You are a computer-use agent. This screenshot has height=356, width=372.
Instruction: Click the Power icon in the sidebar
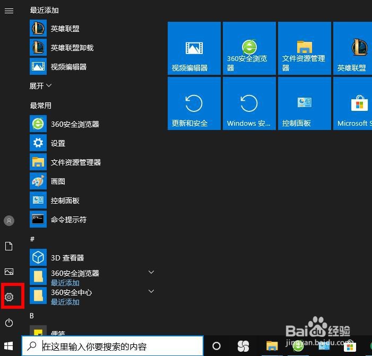click(9, 323)
